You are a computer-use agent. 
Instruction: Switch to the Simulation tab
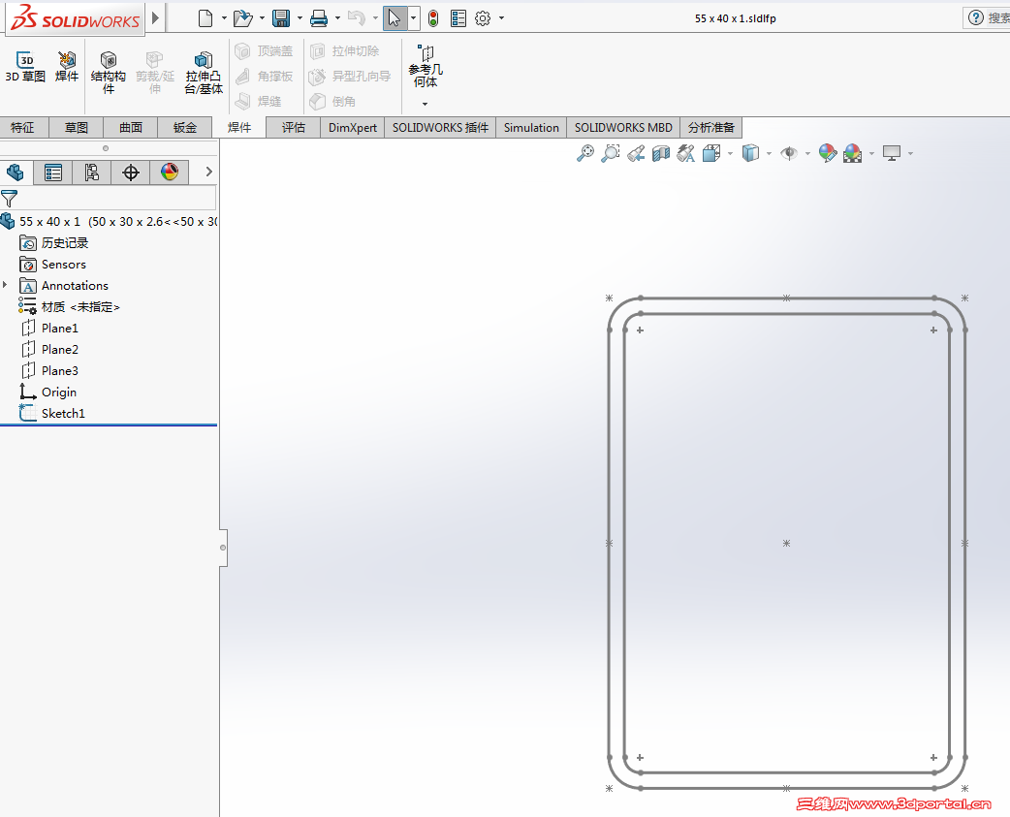point(531,128)
